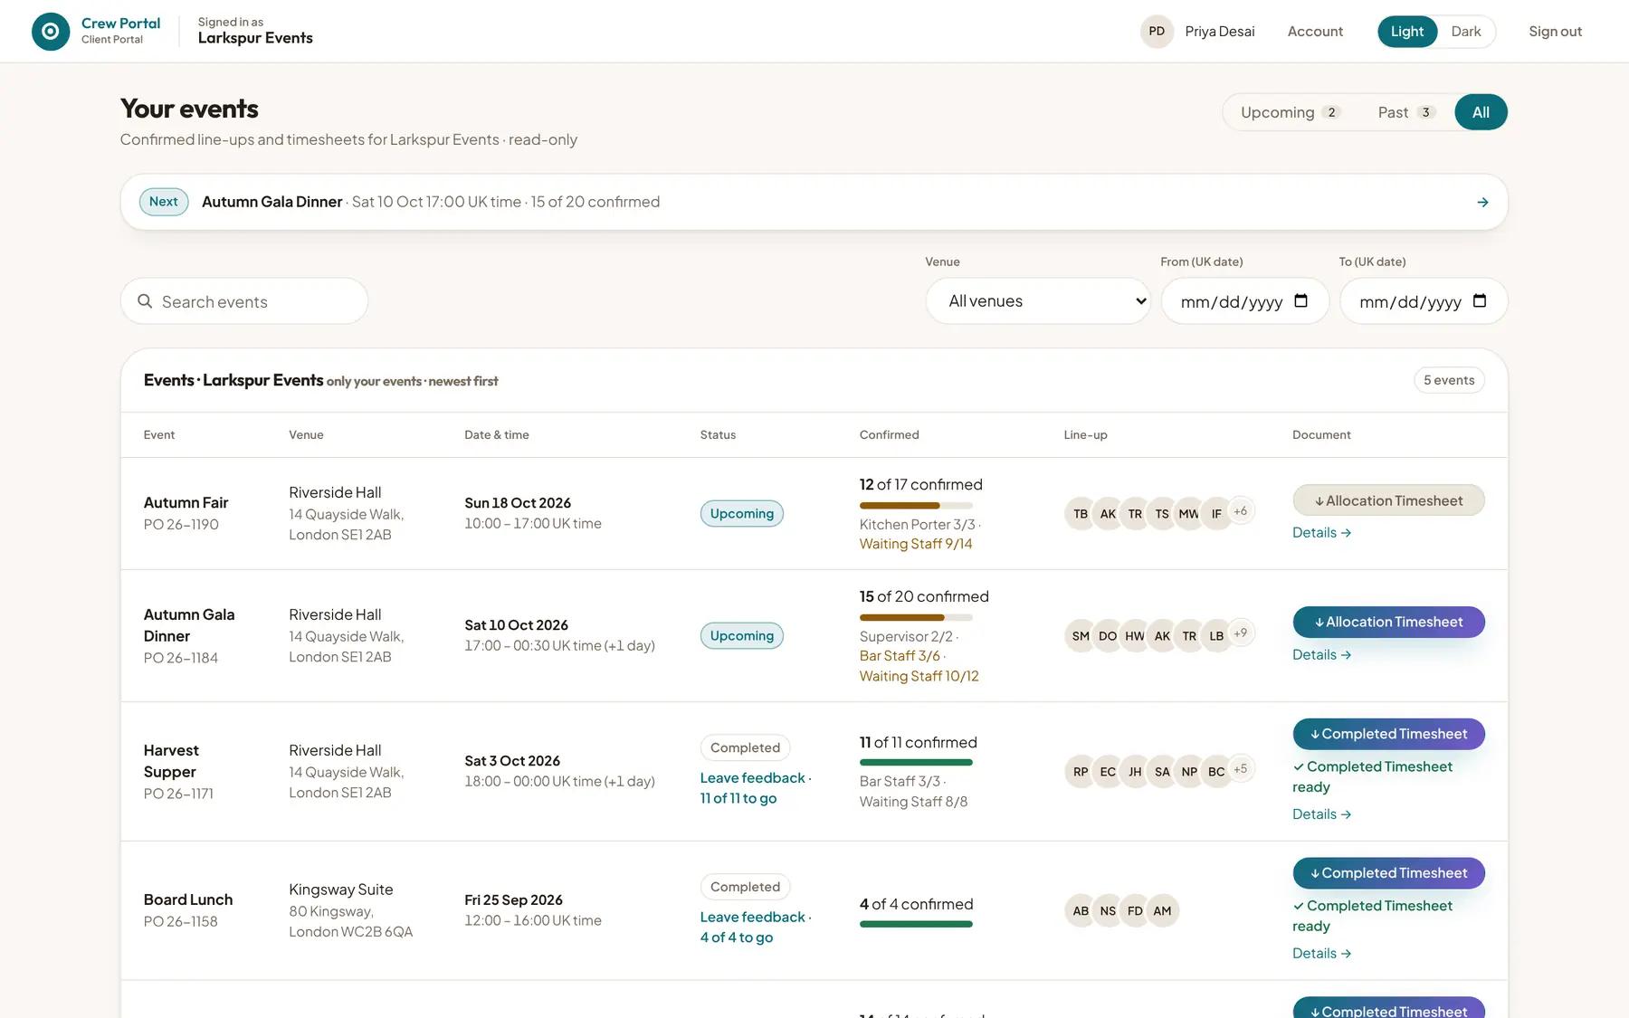Viewport: 1629px width, 1018px height.
Task: Switch theme to Light
Action: [1407, 32]
